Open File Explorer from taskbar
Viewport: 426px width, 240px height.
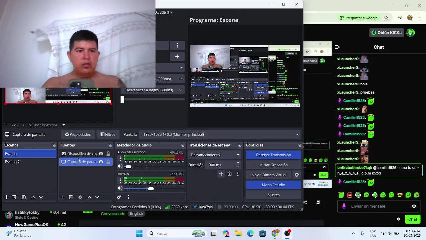238,234
